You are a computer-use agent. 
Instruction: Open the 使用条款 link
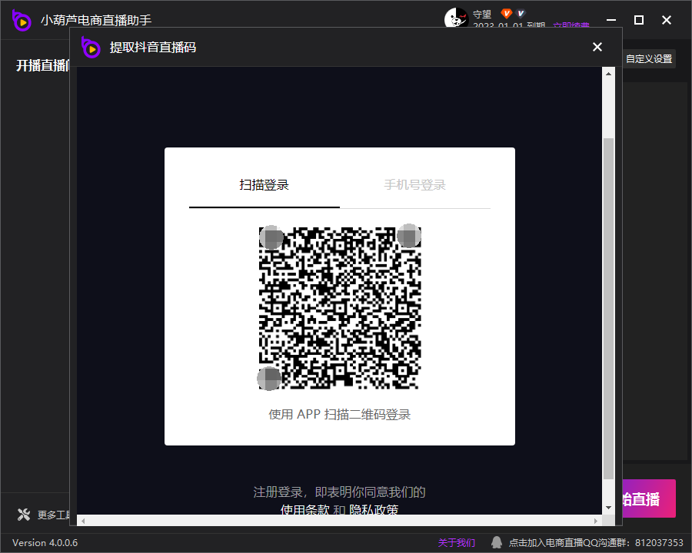coord(304,509)
